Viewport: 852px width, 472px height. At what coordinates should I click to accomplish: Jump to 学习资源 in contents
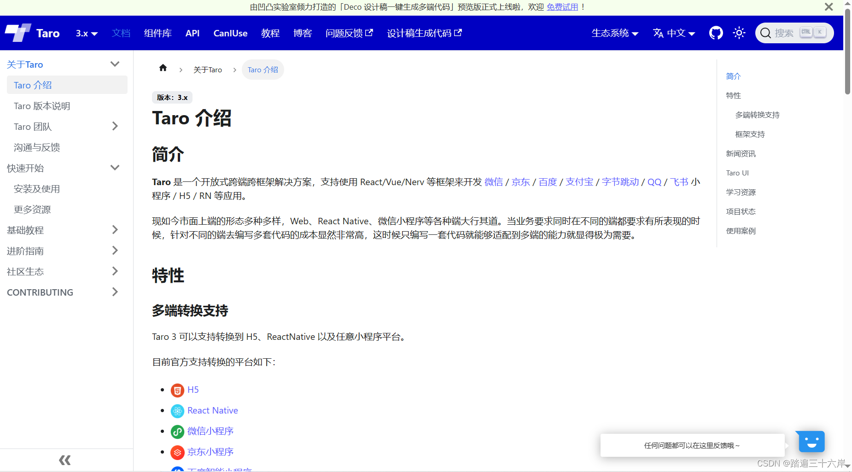(x=741, y=192)
